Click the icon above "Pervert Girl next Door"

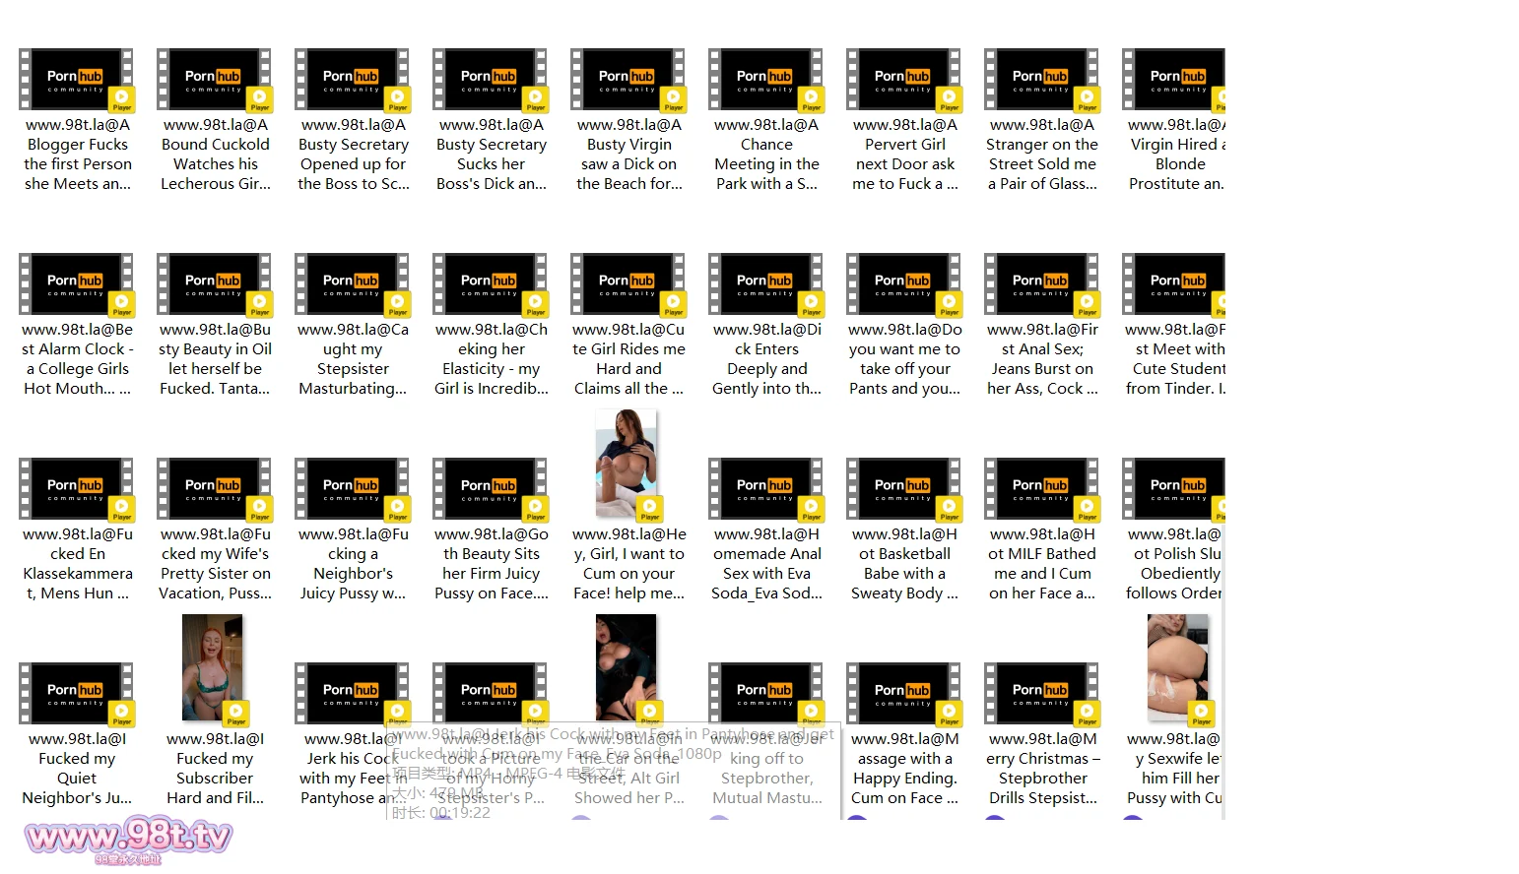pyautogui.click(x=904, y=79)
